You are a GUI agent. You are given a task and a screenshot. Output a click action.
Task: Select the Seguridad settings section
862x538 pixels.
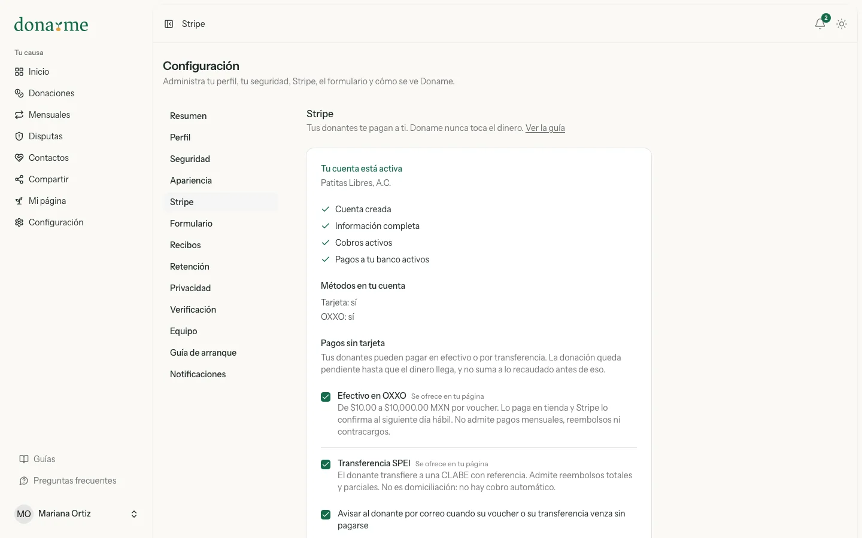(x=220, y=159)
